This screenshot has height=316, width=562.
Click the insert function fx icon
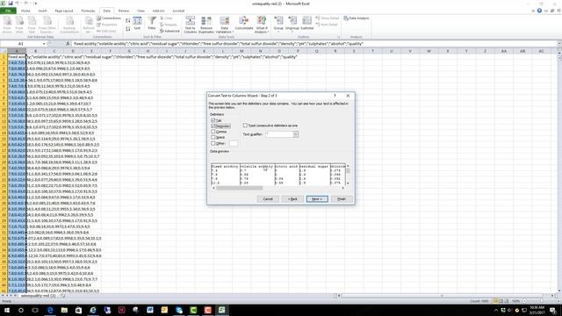pyautogui.click(x=68, y=44)
